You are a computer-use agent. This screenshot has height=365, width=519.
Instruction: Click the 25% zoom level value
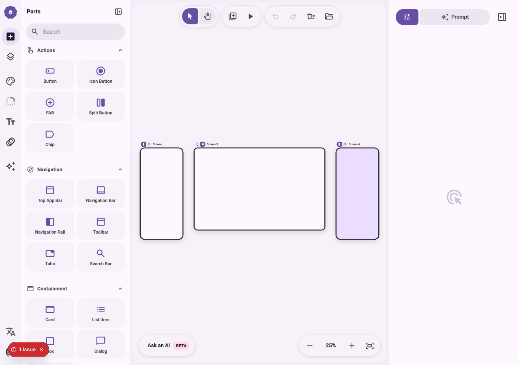tap(331, 346)
